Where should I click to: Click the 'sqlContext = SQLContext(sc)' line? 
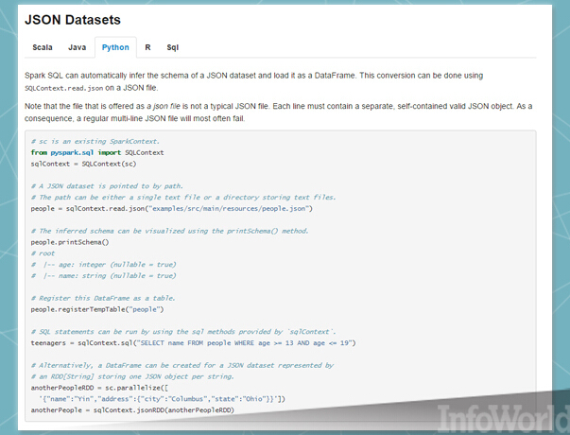pos(83,164)
